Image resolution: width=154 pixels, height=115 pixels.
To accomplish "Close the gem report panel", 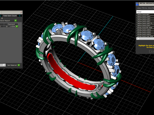I will [21, 12].
